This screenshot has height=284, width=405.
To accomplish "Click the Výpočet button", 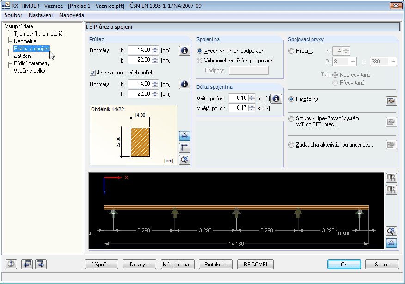I will [102, 265].
